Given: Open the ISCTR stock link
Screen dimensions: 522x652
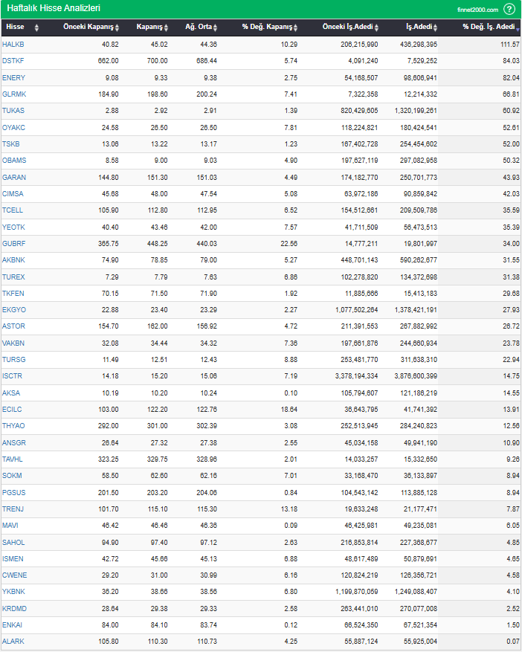Looking at the screenshot, I should (13, 375).
